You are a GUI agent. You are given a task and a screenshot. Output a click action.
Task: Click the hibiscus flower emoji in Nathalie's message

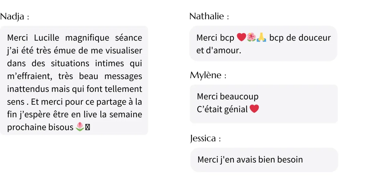tap(251, 38)
